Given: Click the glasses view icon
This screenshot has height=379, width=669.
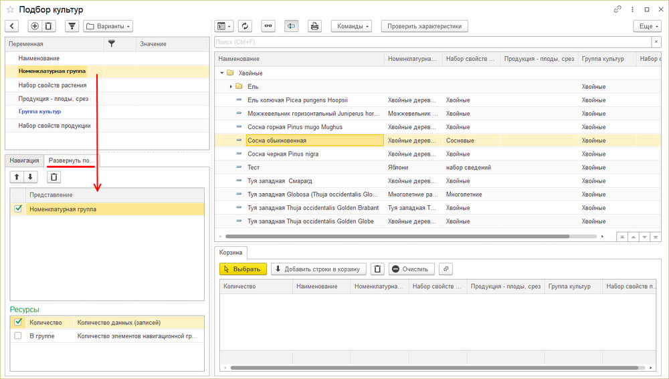Looking at the screenshot, I should tap(268, 26).
